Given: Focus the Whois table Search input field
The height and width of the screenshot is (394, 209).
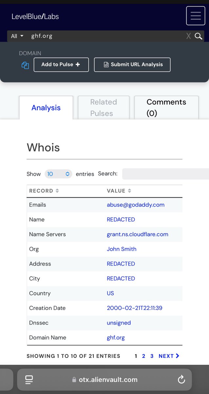Looking at the screenshot, I should point(165,174).
